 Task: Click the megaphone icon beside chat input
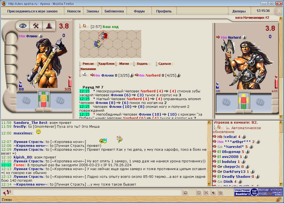tap(7, 192)
